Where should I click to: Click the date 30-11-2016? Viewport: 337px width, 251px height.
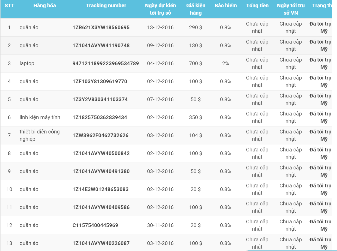pyautogui.click(x=160, y=225)
